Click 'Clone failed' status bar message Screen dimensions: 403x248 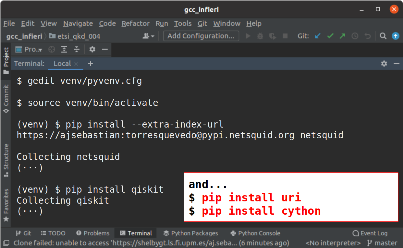pos(151,243)
